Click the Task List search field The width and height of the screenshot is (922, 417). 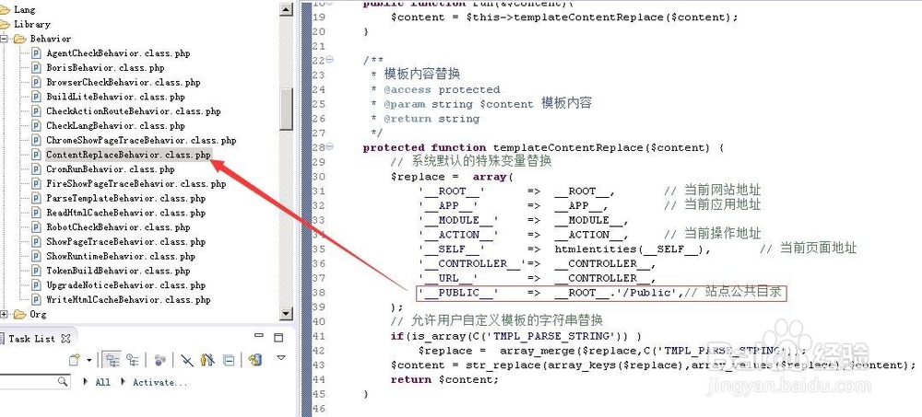pos(29,382)
